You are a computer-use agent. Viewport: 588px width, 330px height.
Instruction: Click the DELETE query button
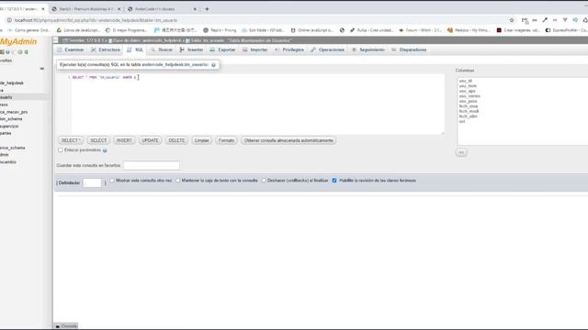coord(176,140)
